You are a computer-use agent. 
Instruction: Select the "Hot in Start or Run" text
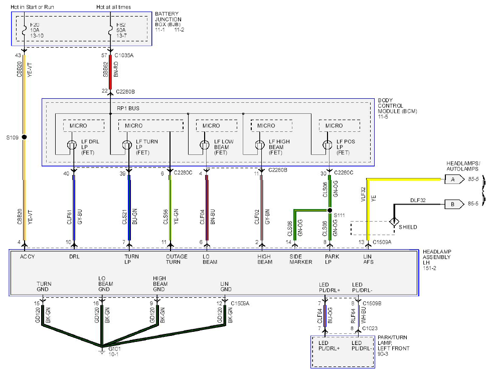tap(32, 7)
